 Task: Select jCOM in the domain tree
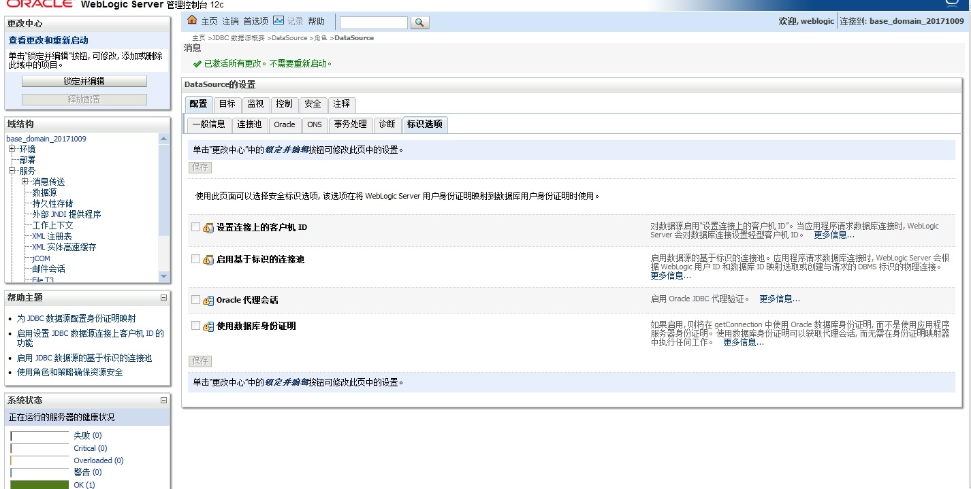pos(41,258)
